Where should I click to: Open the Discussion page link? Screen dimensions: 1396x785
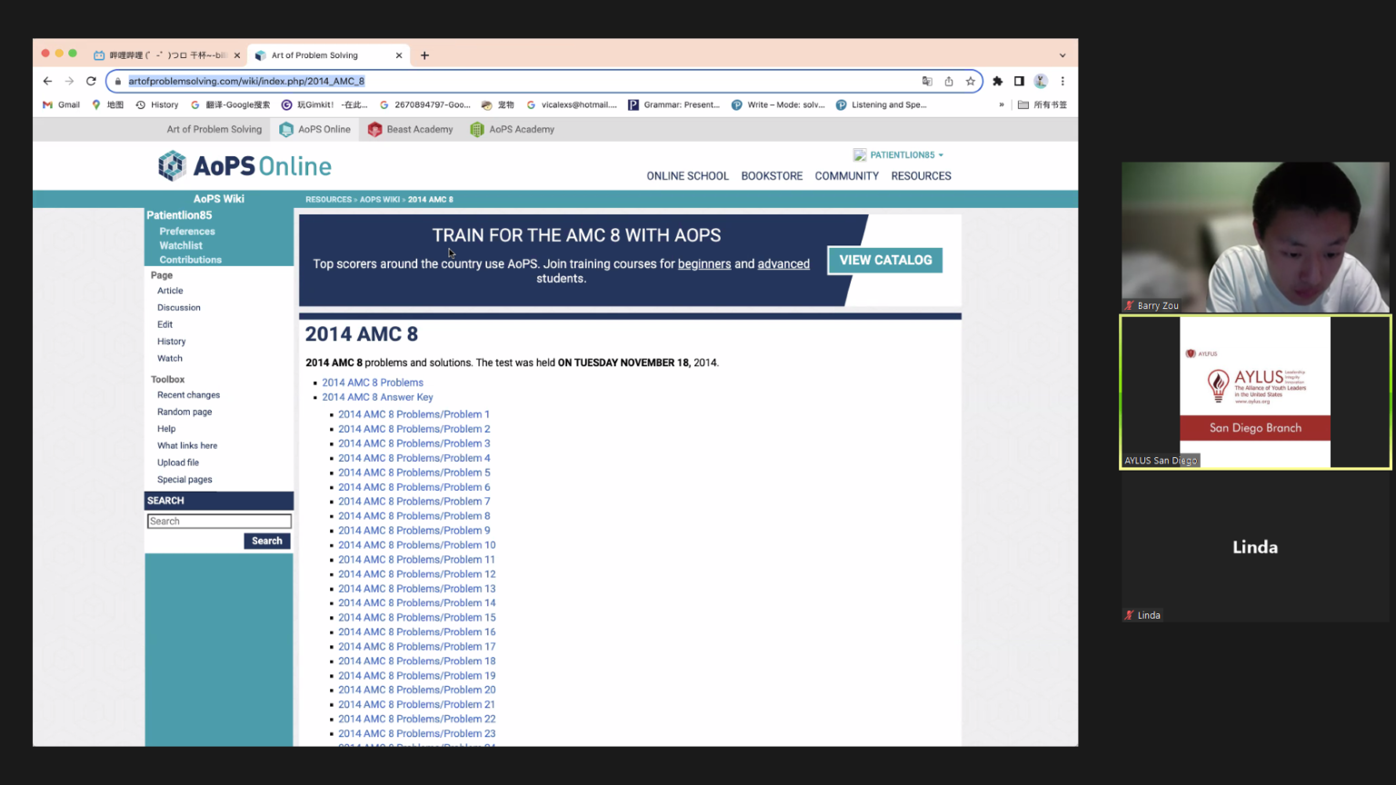pos(179,308)
